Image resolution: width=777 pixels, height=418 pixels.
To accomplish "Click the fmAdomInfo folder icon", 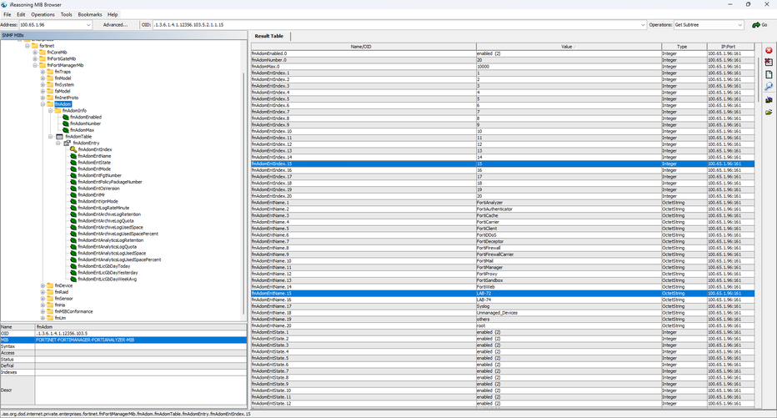I will coord(58,111).
